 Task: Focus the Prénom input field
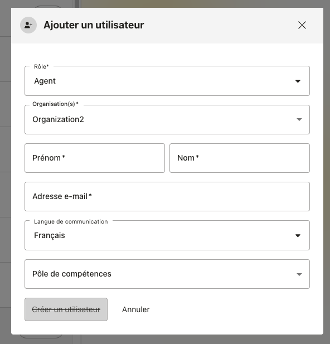pyautogui.click(x=95, y=158)
